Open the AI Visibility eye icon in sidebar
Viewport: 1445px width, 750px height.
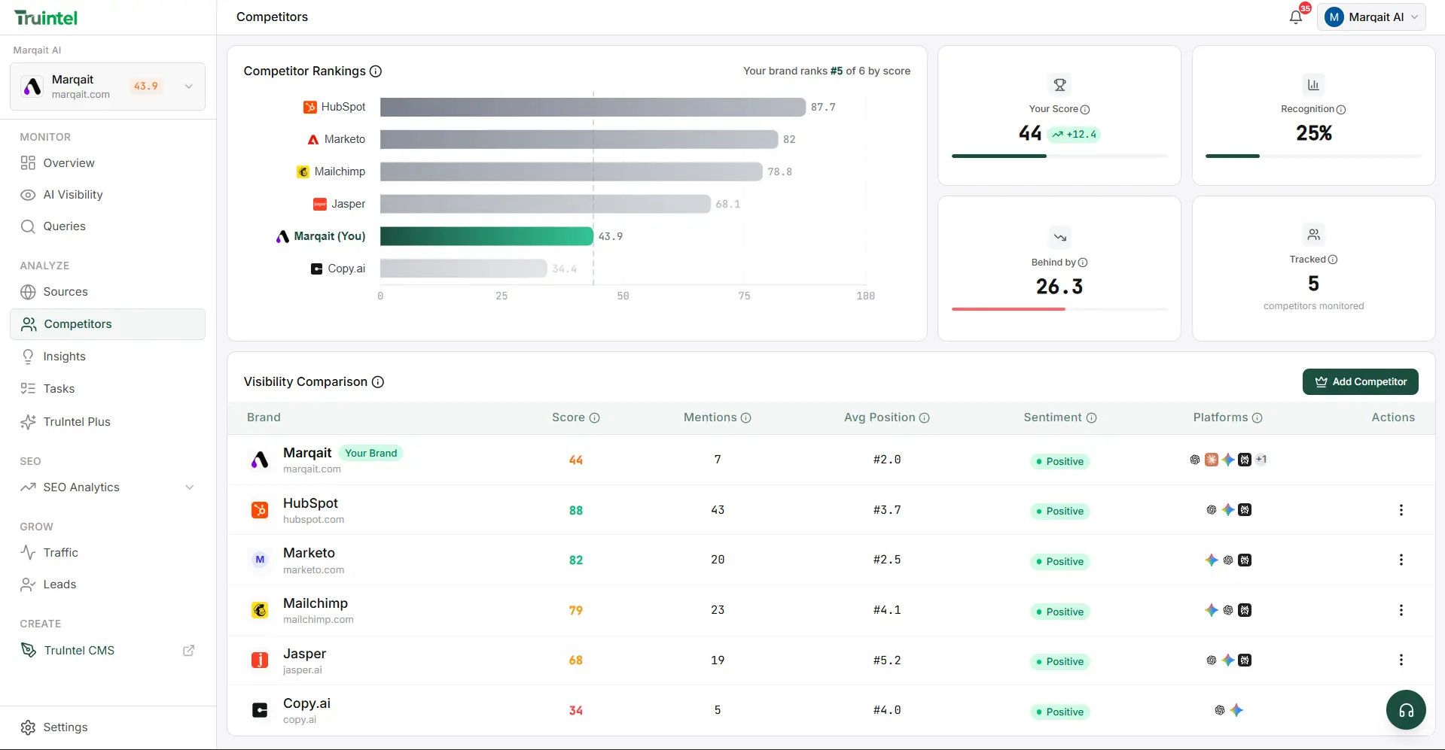coord(28,194)
